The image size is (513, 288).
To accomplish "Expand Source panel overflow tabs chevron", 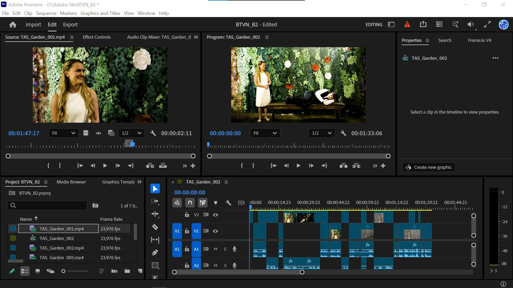I will click(196, 37).
